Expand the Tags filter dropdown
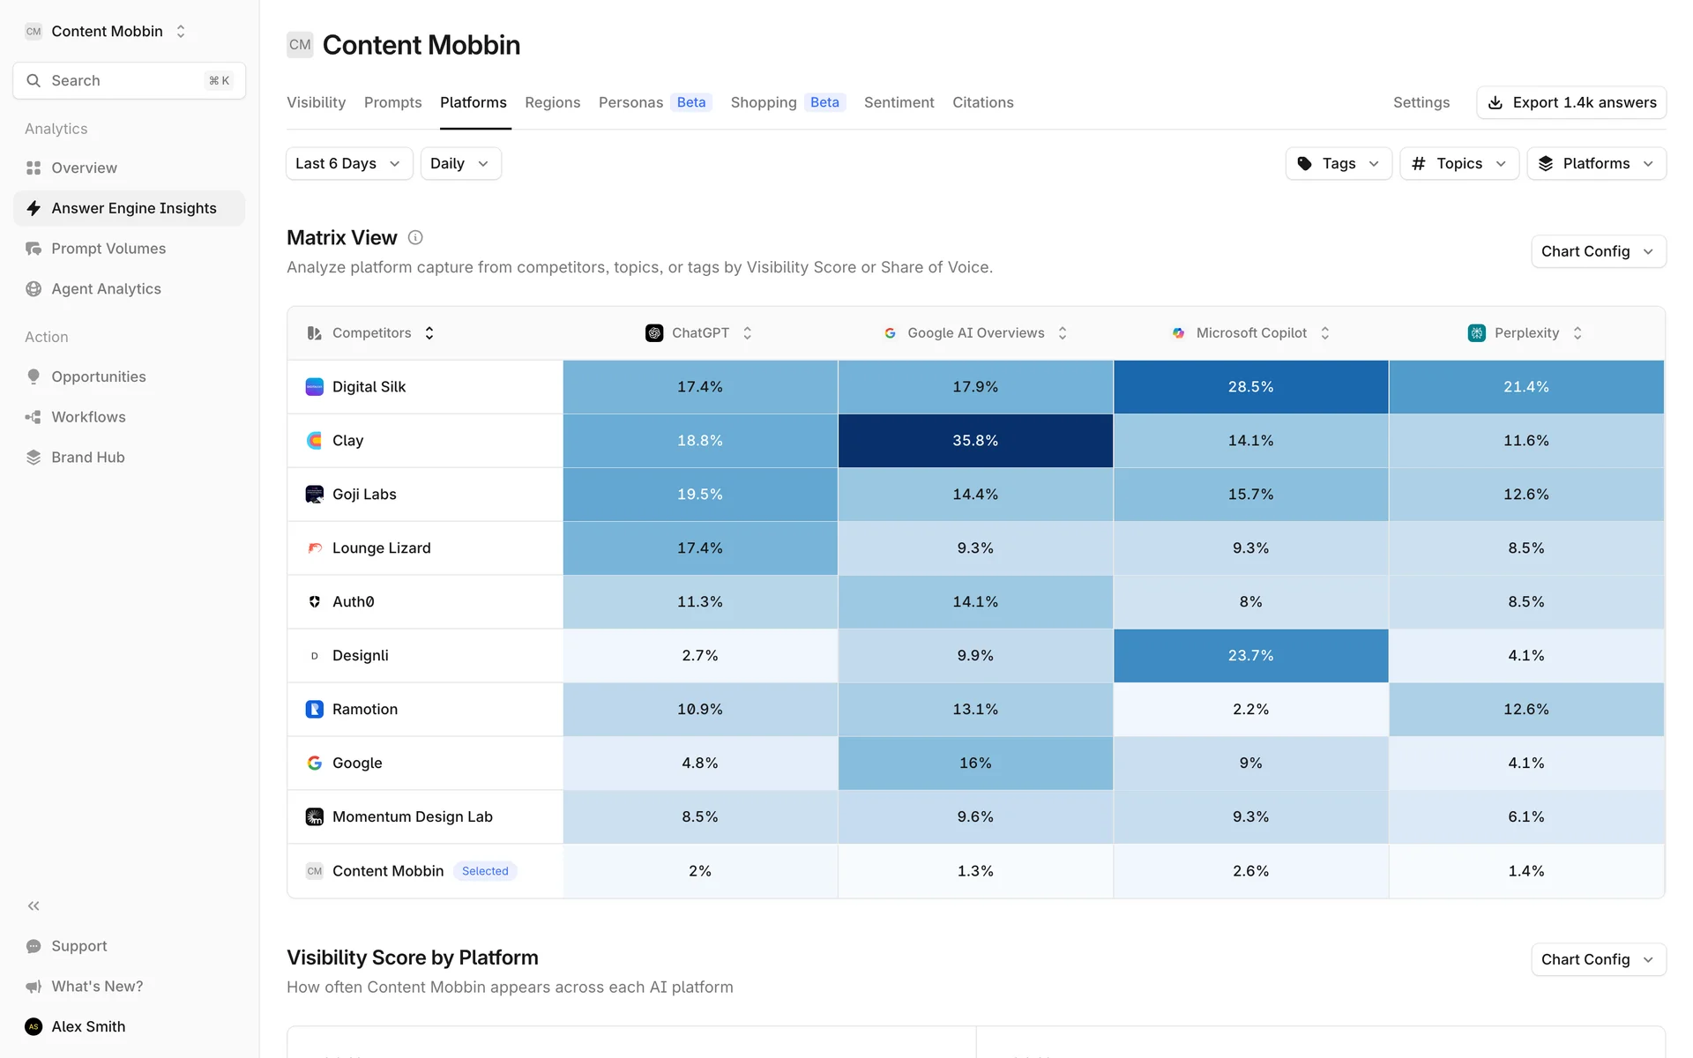 pyautogui.click(x=1338, y=164)
